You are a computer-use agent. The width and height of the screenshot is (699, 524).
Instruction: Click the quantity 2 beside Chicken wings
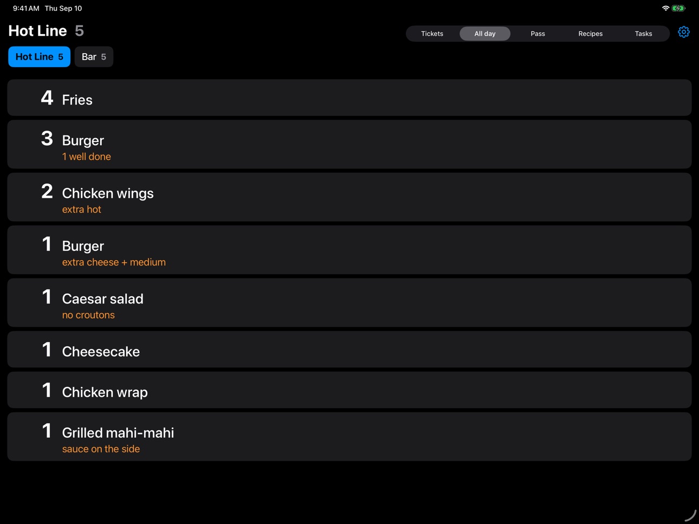pyautogui.click(x=47, y=191)
